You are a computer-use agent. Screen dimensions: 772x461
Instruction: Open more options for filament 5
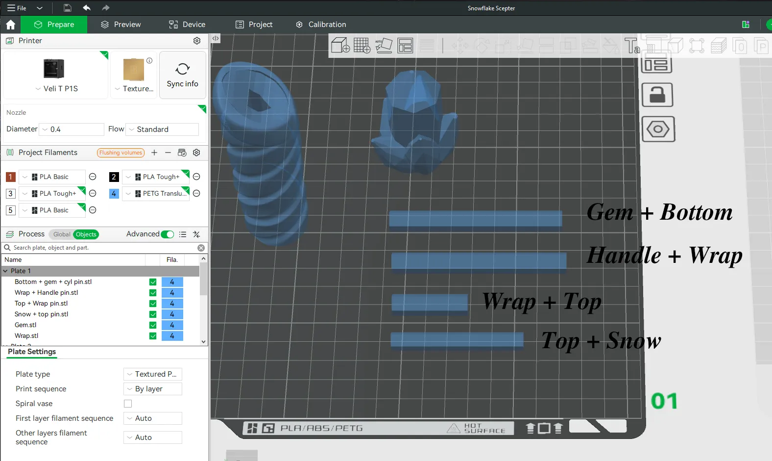tap(93, 210)
